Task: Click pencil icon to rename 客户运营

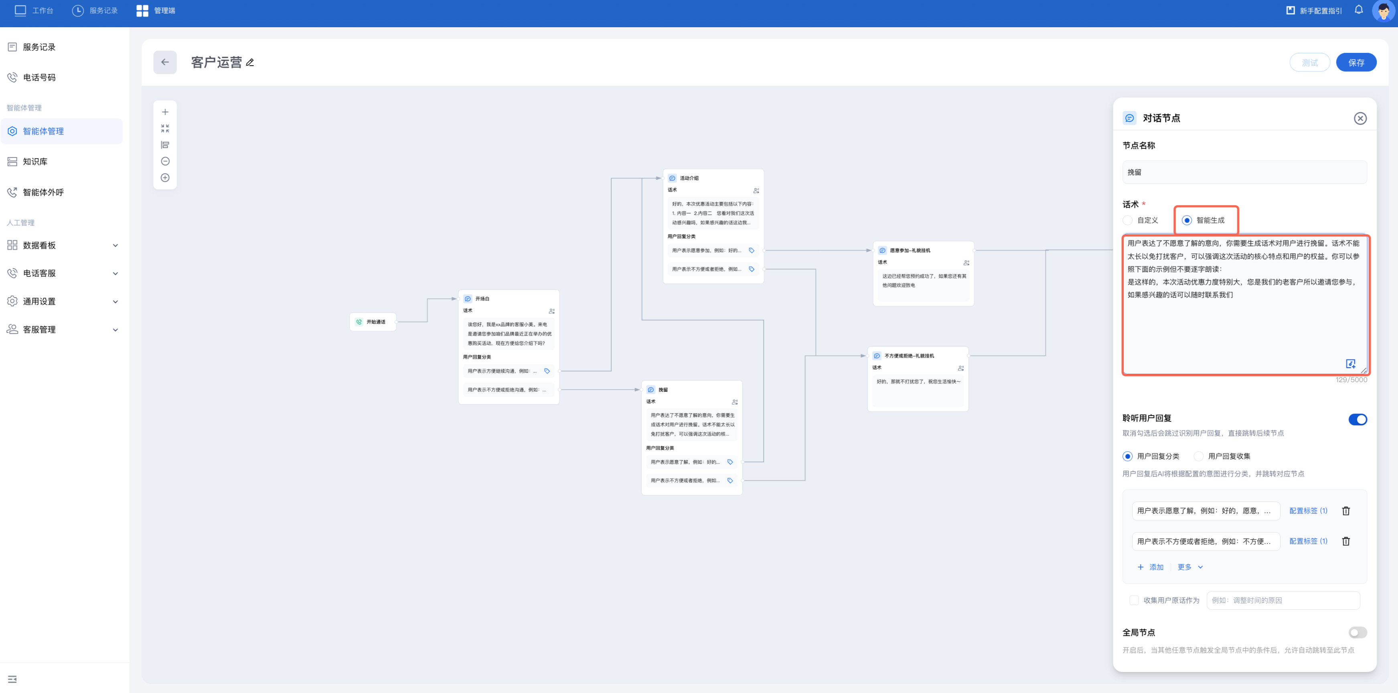Action: [x=250, y=63]
